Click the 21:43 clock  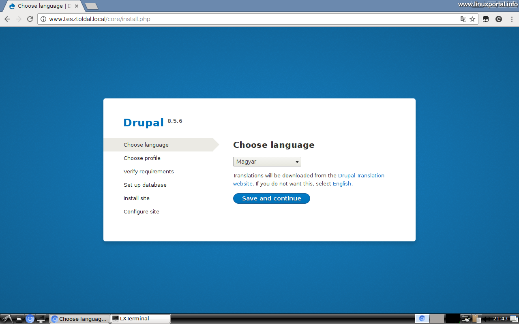pyautogui.click(x=500, y=319)
